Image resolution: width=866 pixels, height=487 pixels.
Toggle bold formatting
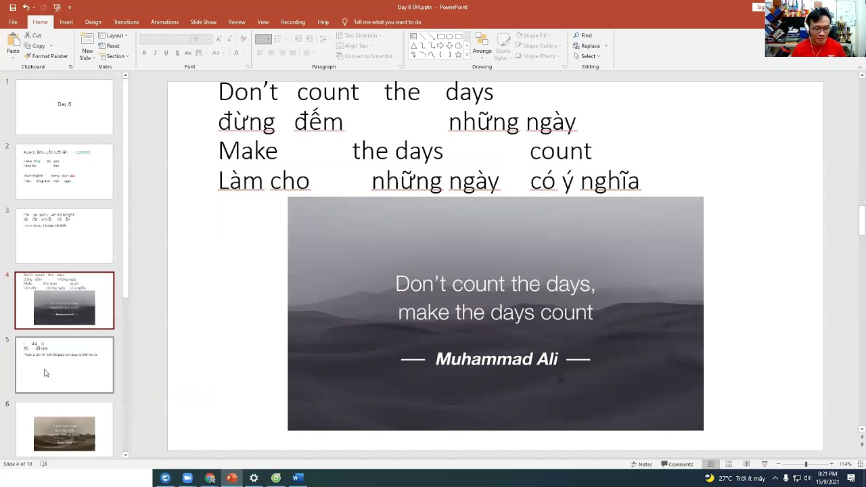click(144, 53)
